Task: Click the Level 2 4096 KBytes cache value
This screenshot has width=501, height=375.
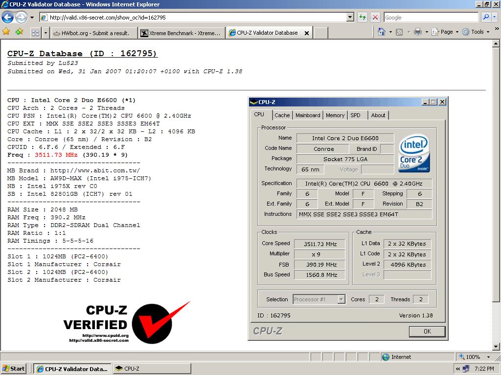Action: click(408, 264)
